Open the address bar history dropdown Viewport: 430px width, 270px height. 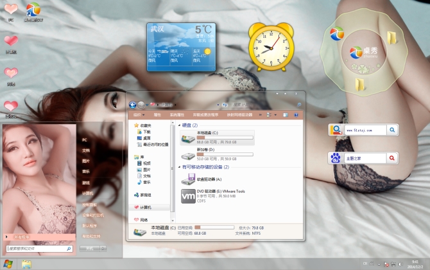pos(218,105)
